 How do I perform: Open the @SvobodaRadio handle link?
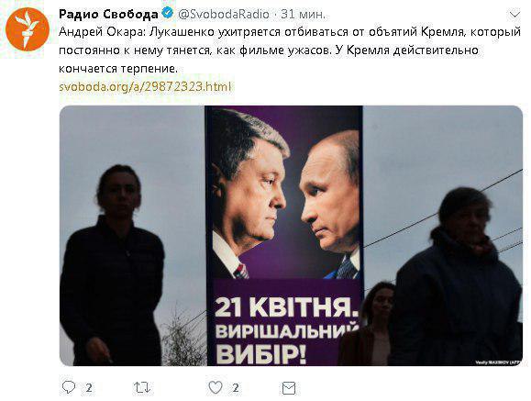tap(224, 15)
